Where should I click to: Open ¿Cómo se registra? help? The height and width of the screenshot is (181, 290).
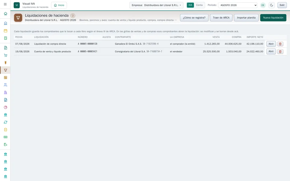tap(194, 18)
